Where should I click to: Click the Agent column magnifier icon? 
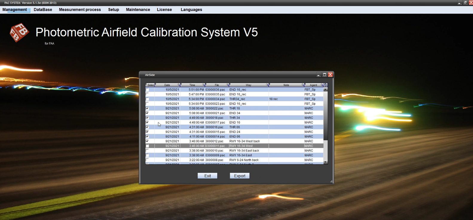point(322,85)
